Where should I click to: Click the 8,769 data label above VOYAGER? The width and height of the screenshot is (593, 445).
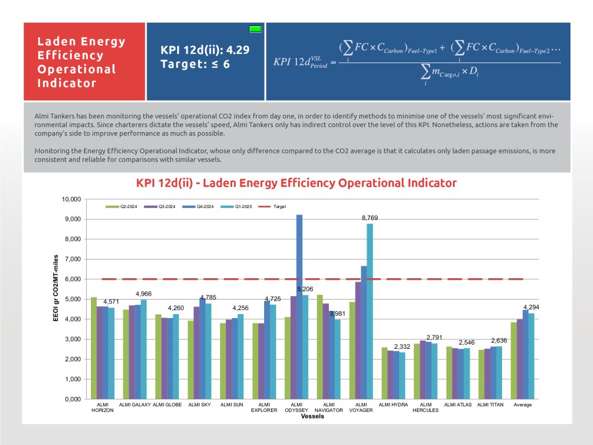(370, 218)
